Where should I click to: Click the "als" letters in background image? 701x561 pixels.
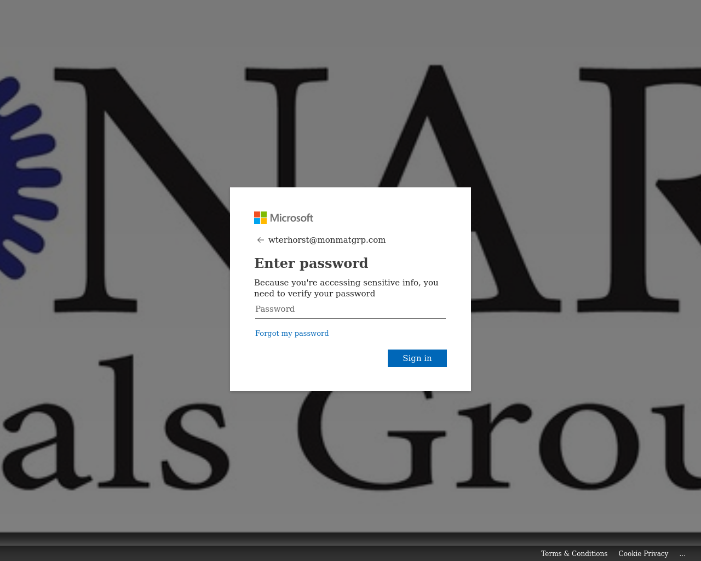coord(115,422)
